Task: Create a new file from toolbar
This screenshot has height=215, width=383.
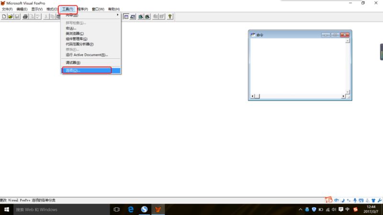Action: [4, 17]
